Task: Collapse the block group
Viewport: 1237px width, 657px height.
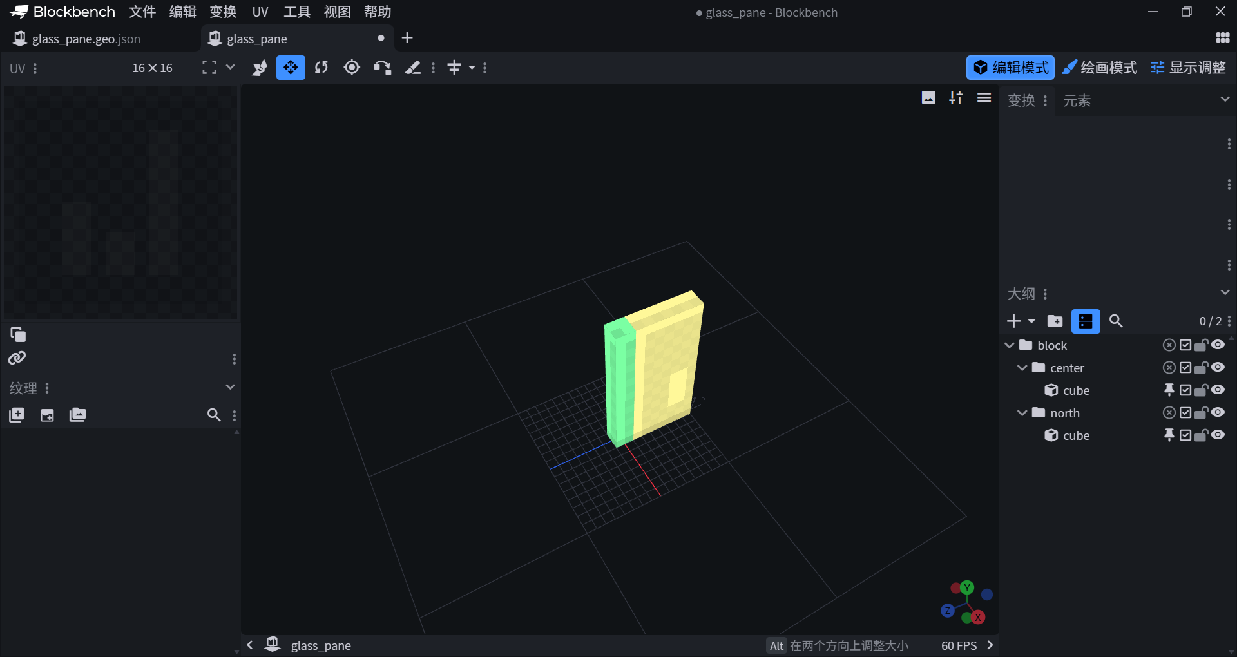Action: click(1010, 345)
